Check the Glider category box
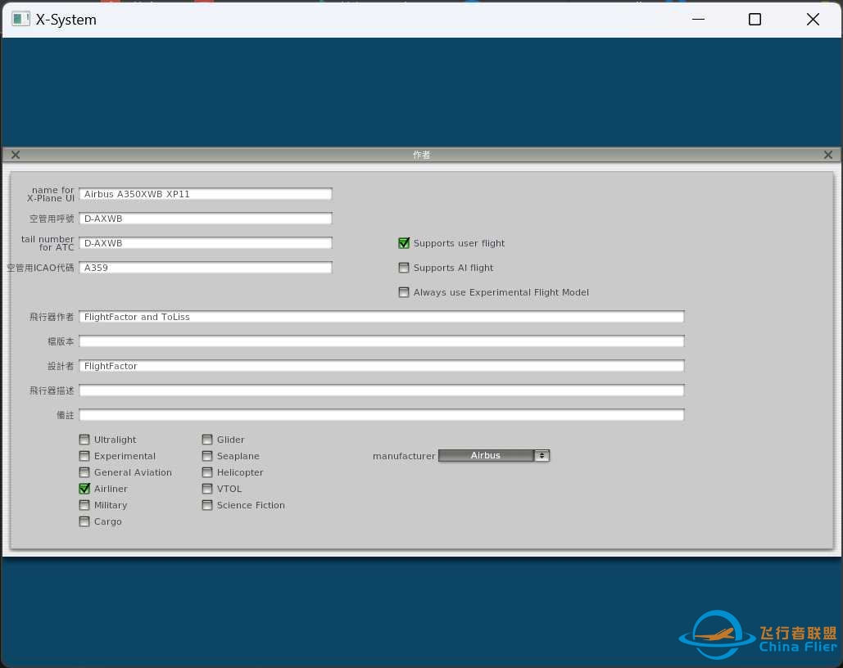 pos(207,440)
